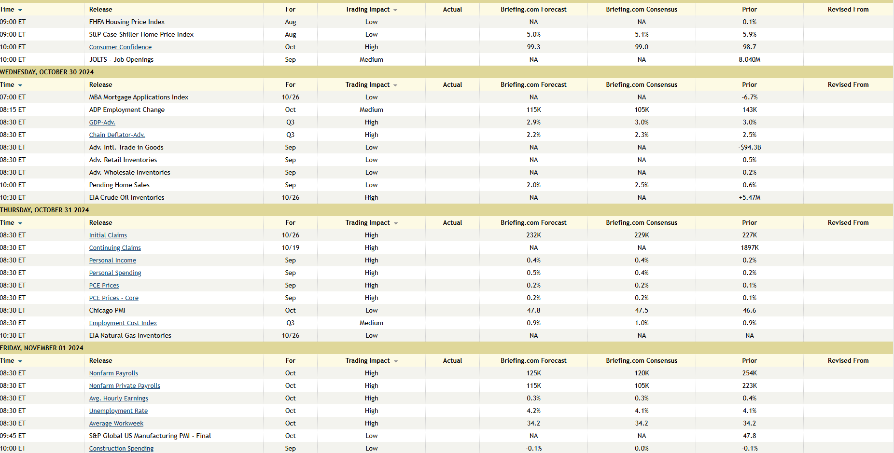Open the Avg. Hourly Earnings link
Viewport: 894px width, 453px height.
118,398
